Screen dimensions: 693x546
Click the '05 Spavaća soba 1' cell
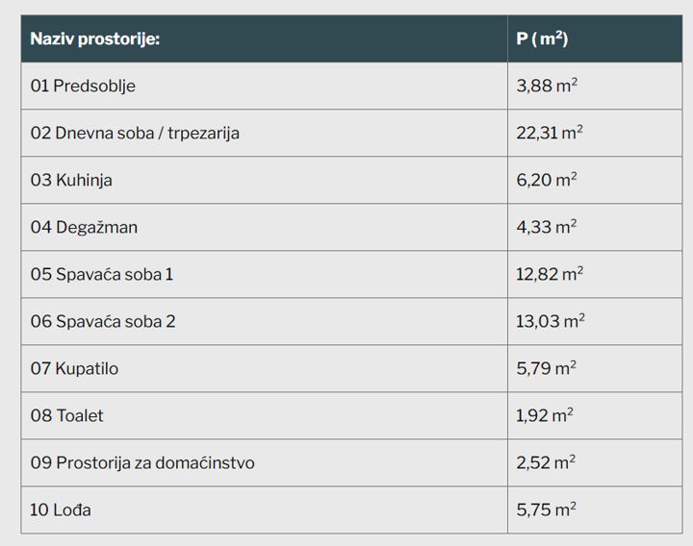click(x=265, y=275)
